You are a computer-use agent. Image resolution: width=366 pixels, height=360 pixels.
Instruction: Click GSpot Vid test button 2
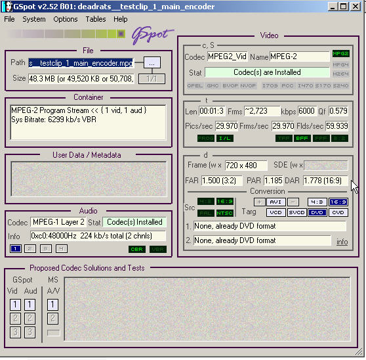[15, 319]
